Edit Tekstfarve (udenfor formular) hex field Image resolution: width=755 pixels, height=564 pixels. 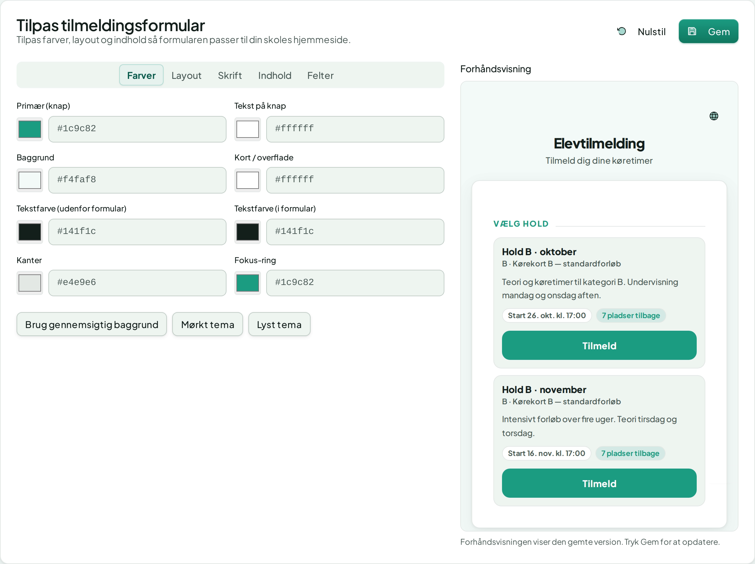pos(137,232)
